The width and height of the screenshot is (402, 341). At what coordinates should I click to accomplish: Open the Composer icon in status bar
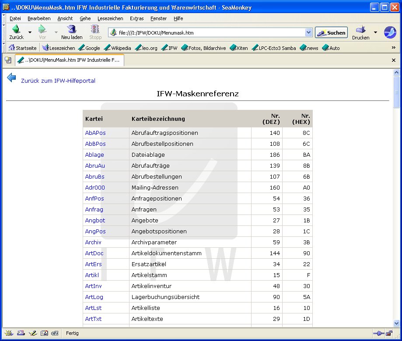pyautogui.click(x=32, y=333)
